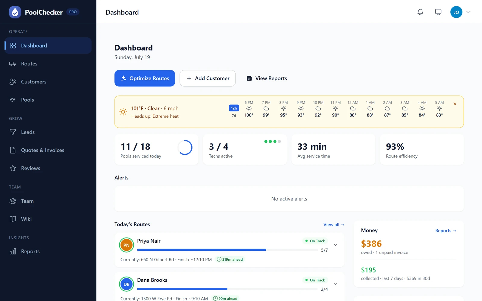Open Customers section
482x301 pixels.
pos(48,82)
